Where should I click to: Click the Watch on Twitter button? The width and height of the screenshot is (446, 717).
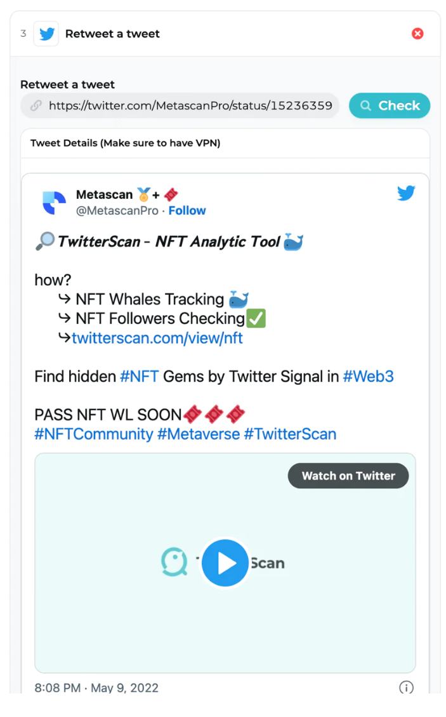(348, 476)
